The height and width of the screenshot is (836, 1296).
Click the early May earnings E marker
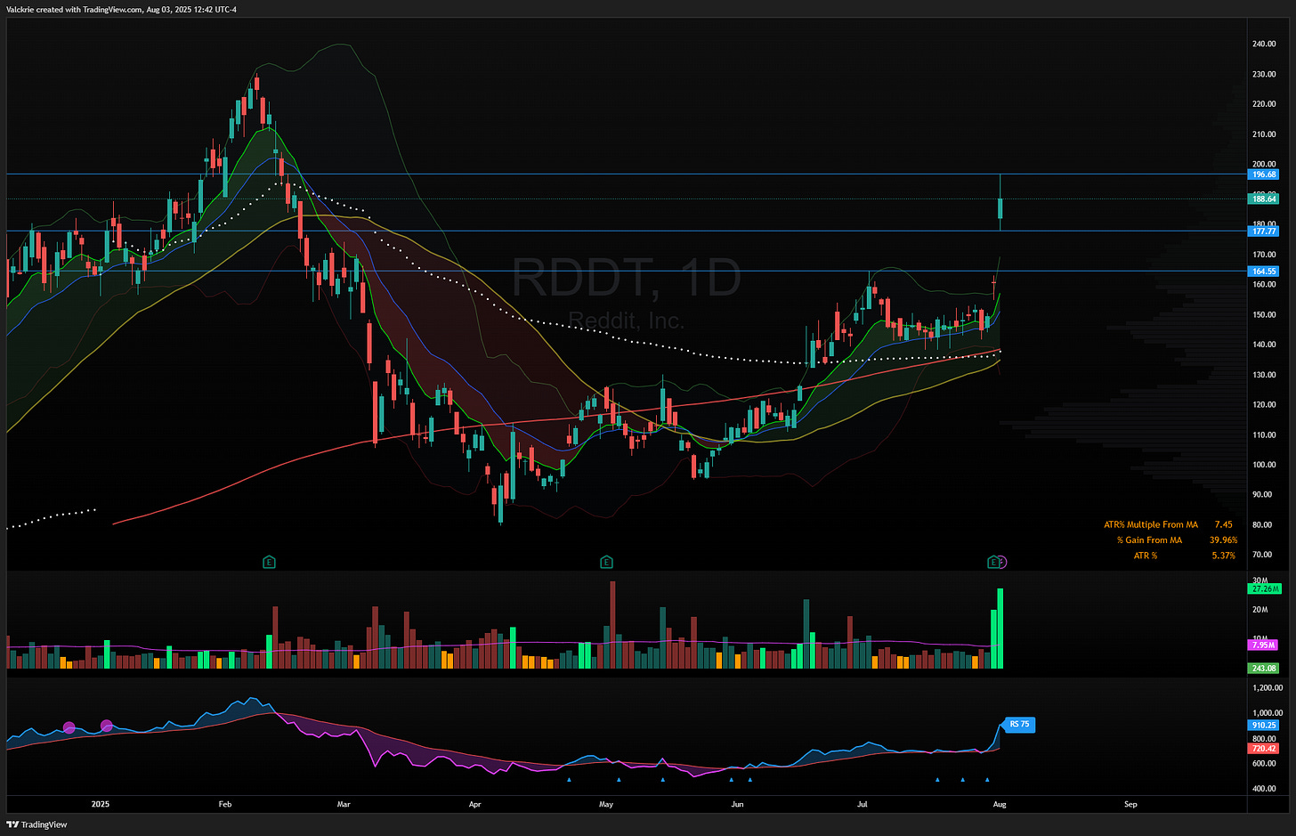(x=606, y=562)
